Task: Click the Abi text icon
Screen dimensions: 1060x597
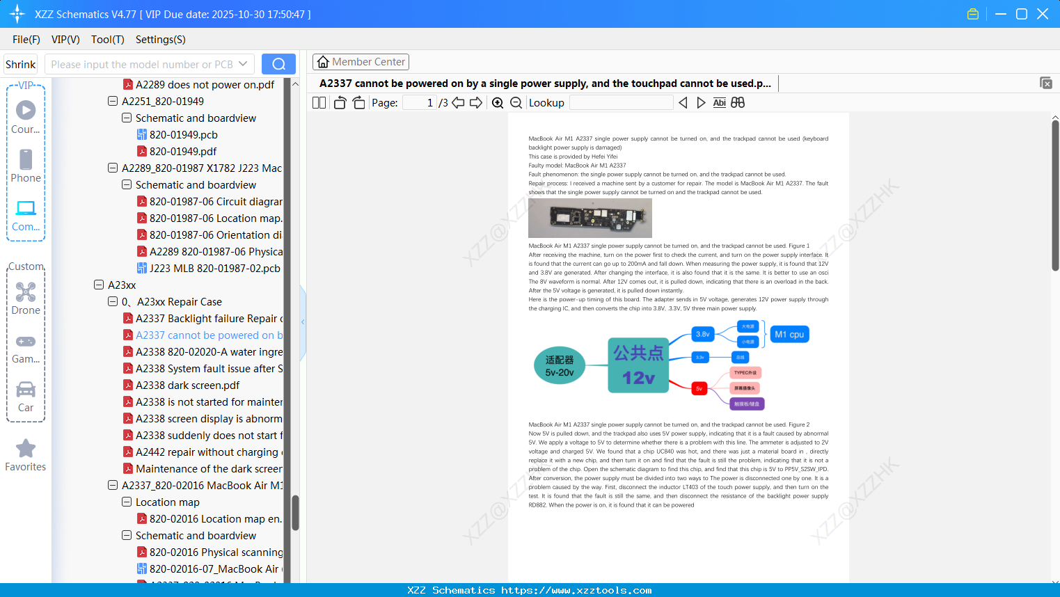Action: (720, 102)
